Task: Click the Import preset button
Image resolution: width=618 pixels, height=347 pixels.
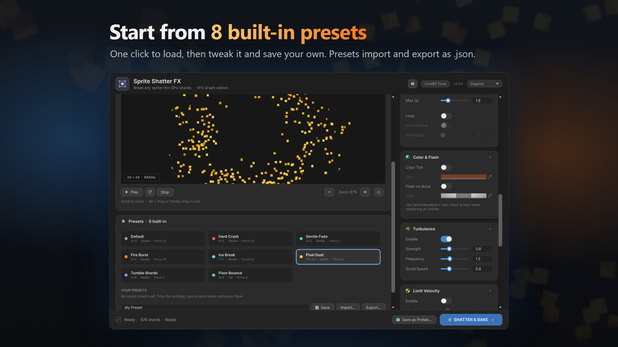Action: pos(348,307)
